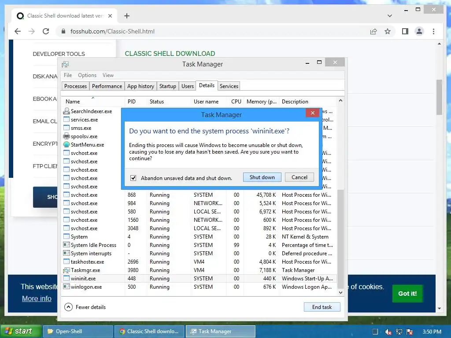Image resolution: width=451 pixels, height=338 pixels.
Task: Click the network tray icon
Action: [x=399, y=332]
